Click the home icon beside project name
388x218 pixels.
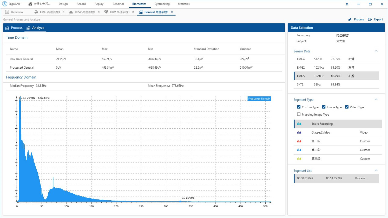tap(30, 4)
